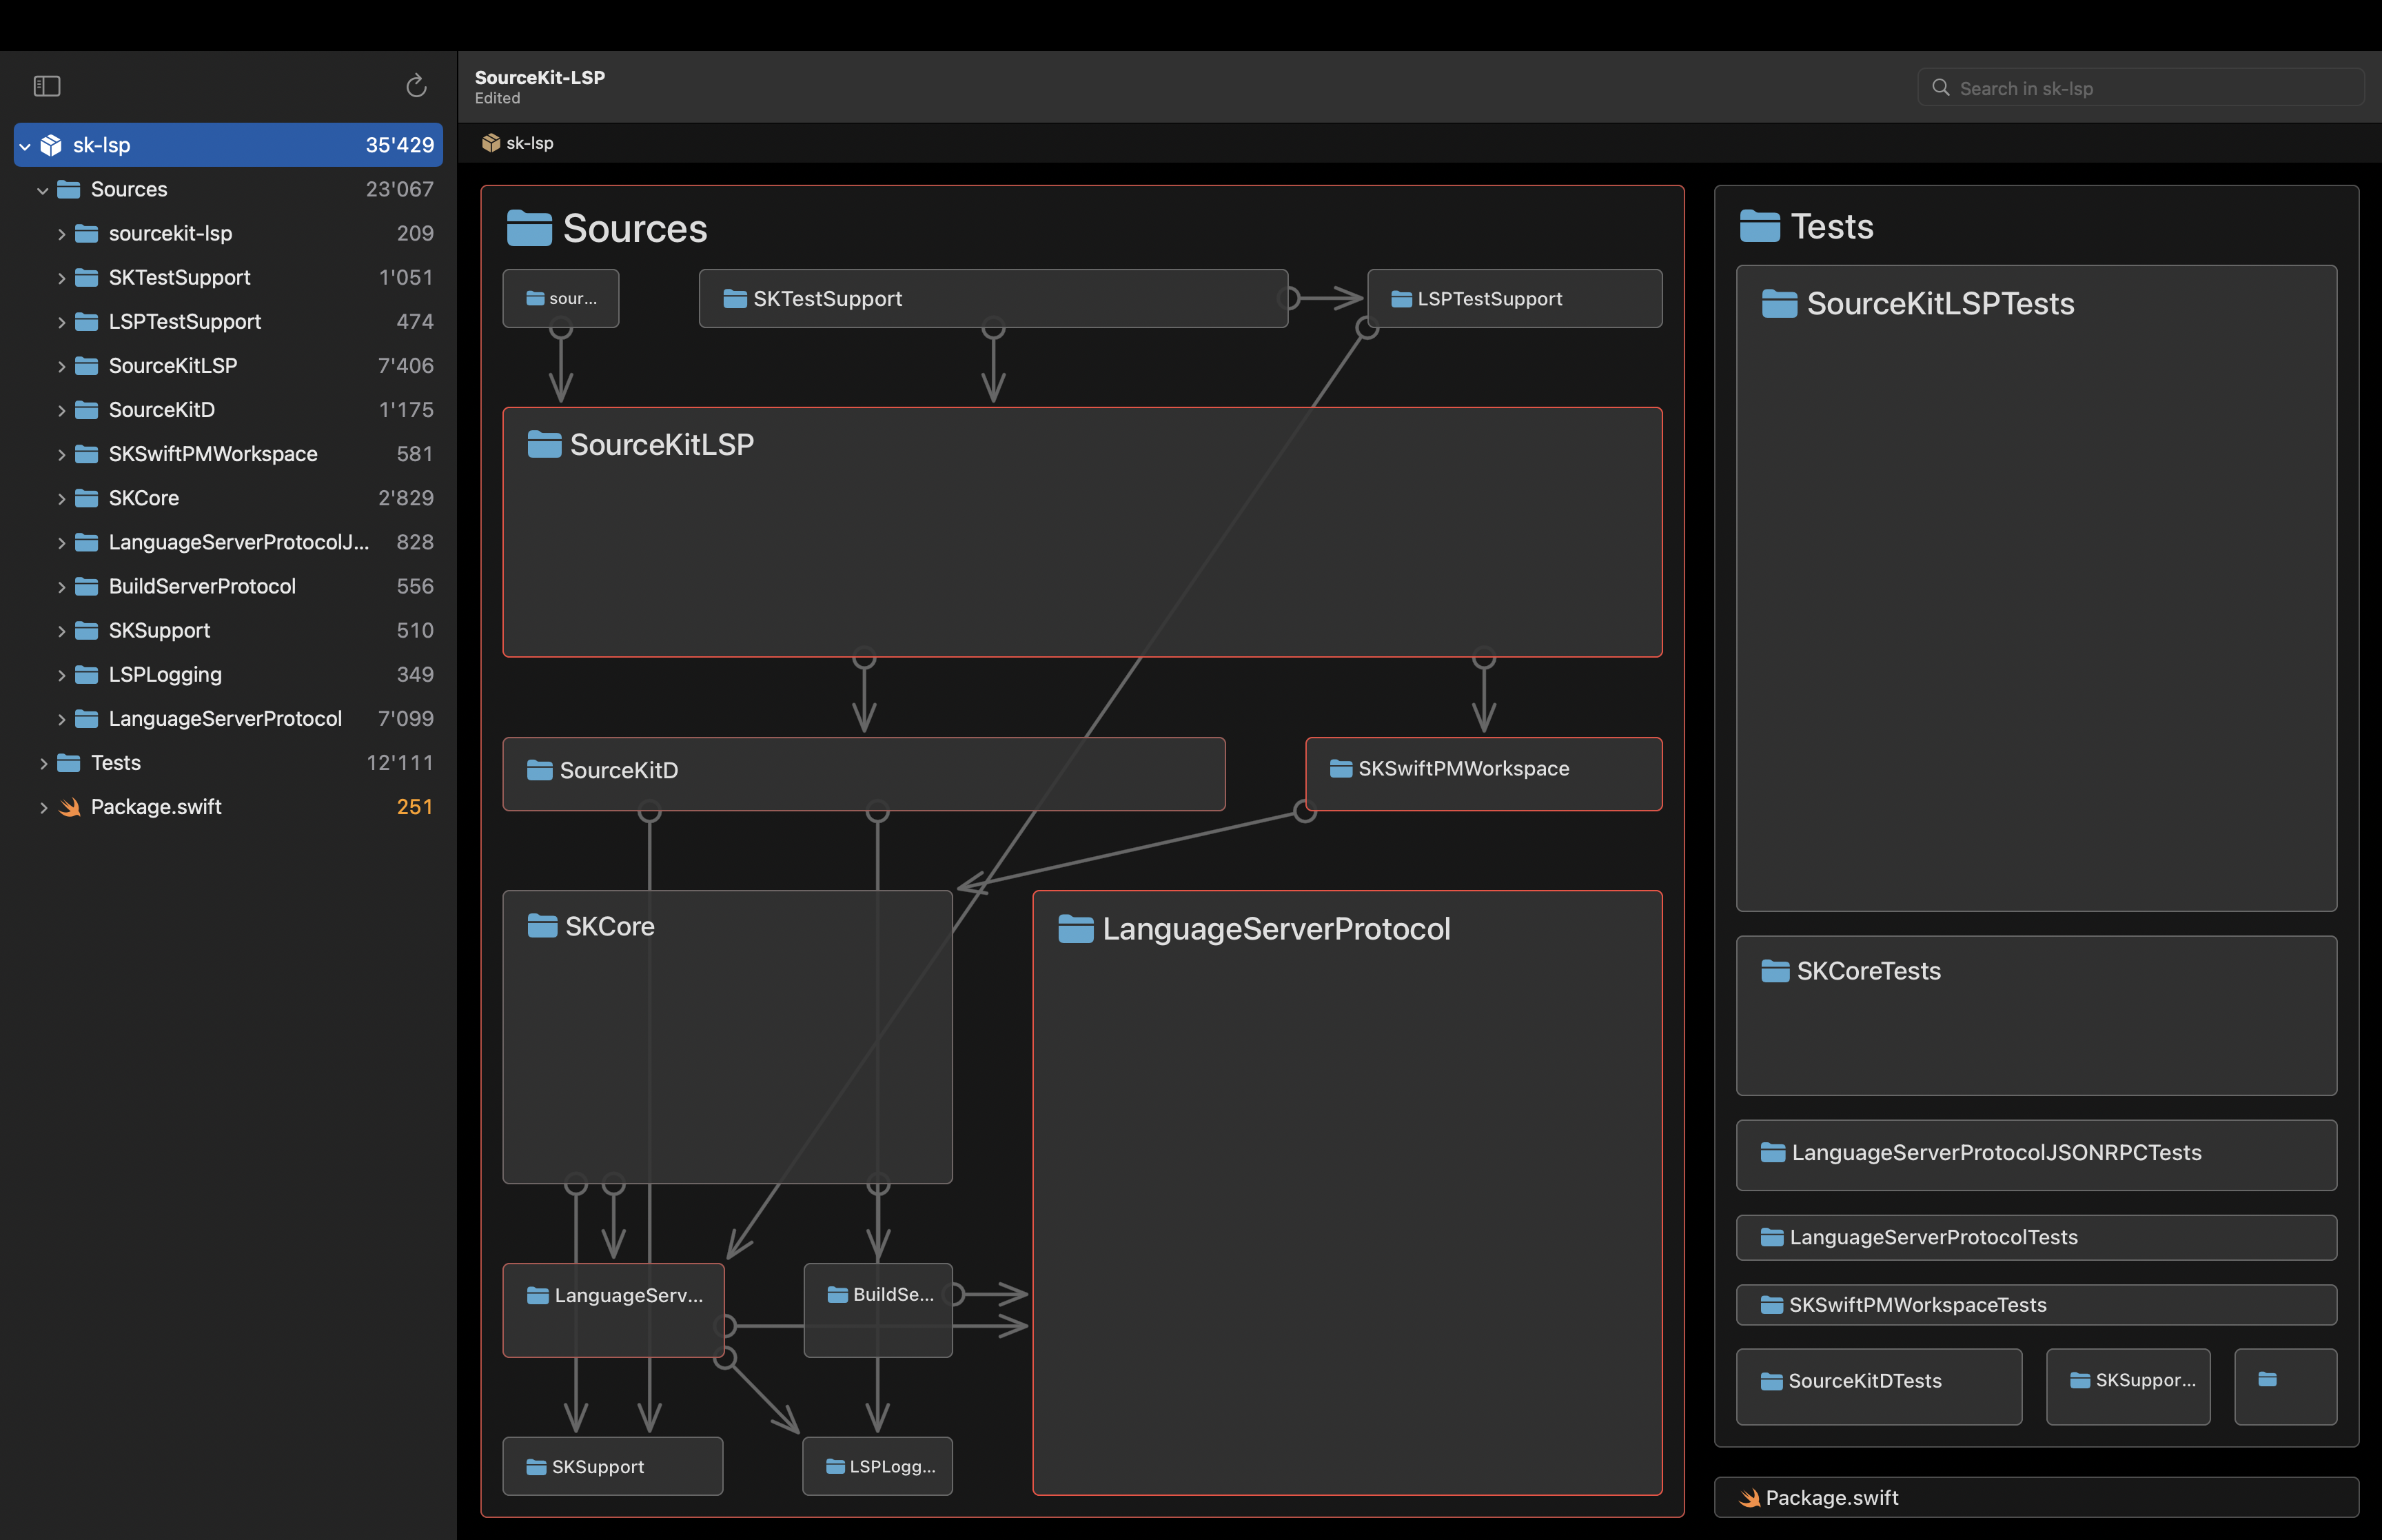Select the SKSwiftPMWorkspace box in diagram
The image size is (2382, 1540).
[x=1483, y=774]
